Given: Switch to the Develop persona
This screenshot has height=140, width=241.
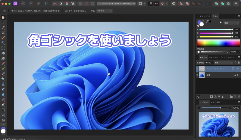Looking at the screenshot, I should coord(31,4).
